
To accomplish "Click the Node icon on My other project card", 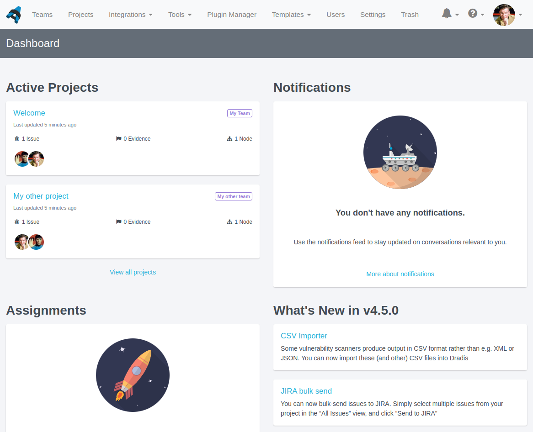I will (x=229, y=221).
